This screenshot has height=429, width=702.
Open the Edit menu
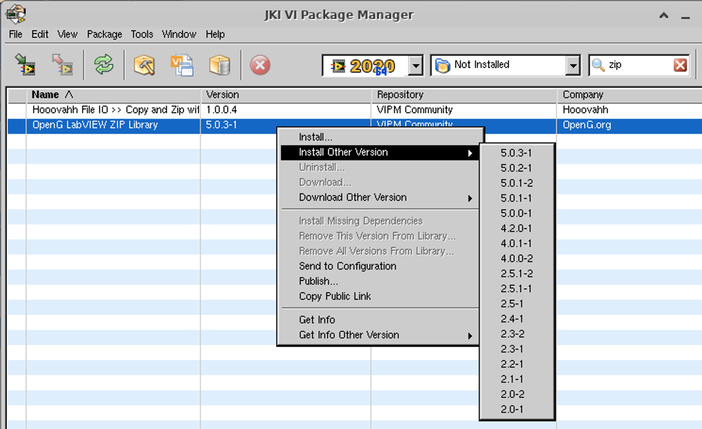[40, 34]
